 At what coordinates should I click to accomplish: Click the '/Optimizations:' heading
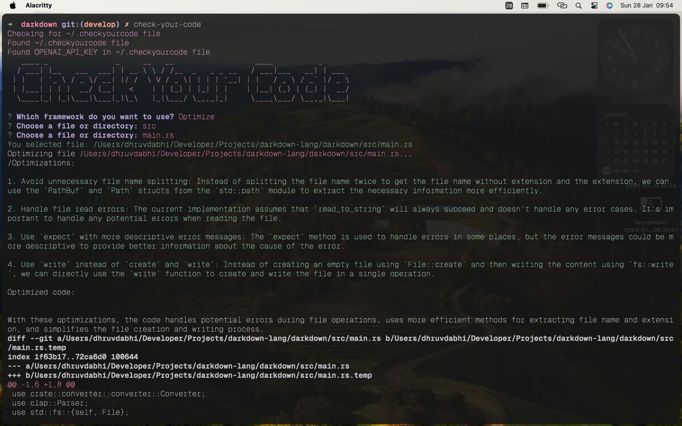[41, 163]
